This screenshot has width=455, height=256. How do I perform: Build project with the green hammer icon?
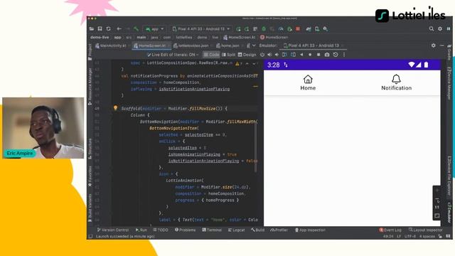point(136,28)
